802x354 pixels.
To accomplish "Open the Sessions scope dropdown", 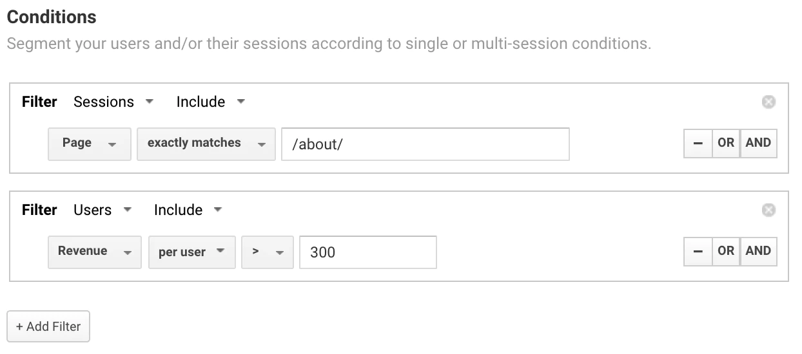I will 113,102.
